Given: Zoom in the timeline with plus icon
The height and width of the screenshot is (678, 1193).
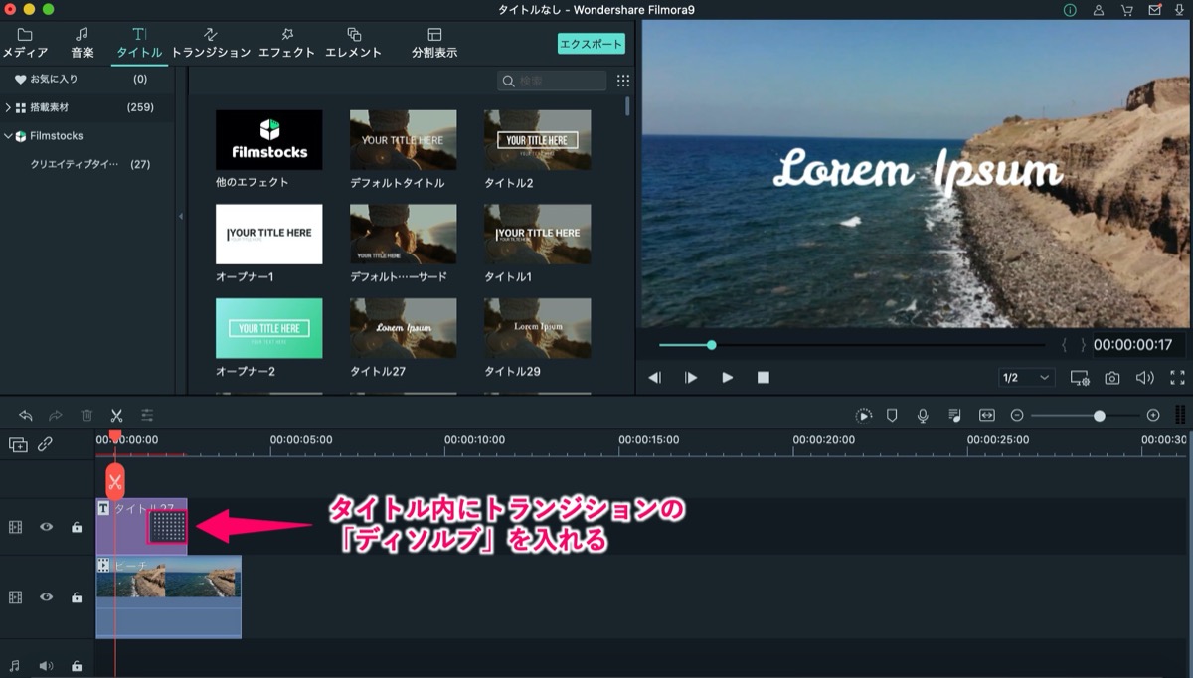Looking at the screenshot, I should click(1153, 416).
